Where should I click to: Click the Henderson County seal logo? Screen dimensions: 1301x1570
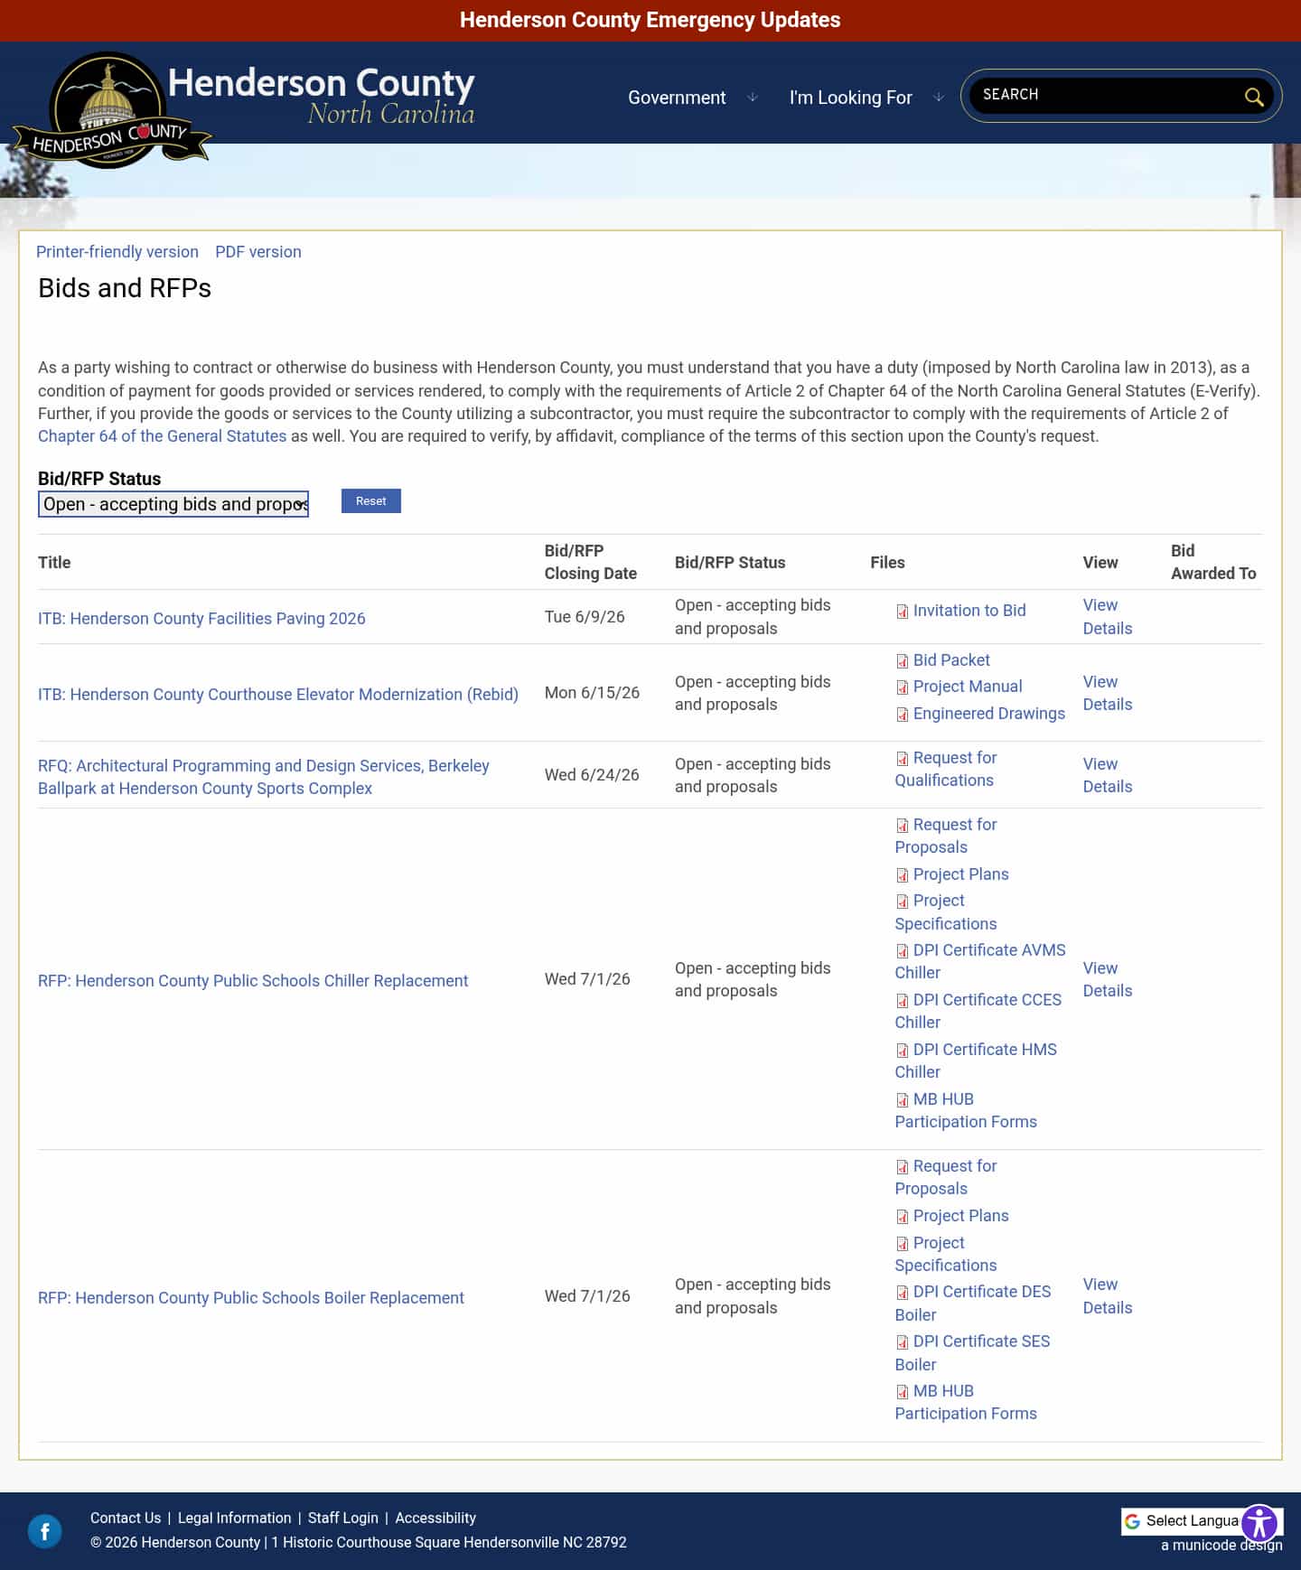[111, 110]
